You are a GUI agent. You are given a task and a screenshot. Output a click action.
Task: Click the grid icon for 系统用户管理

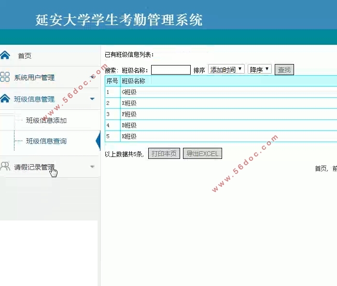[x=5, y=77]
